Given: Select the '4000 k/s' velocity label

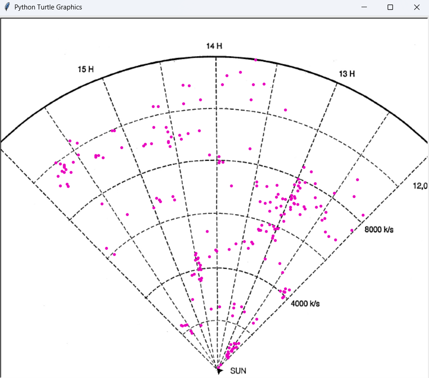Looking at the screenshot, I should tap(305, 304).
